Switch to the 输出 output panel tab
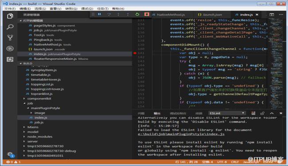288x166 pixels. point(157,113)
